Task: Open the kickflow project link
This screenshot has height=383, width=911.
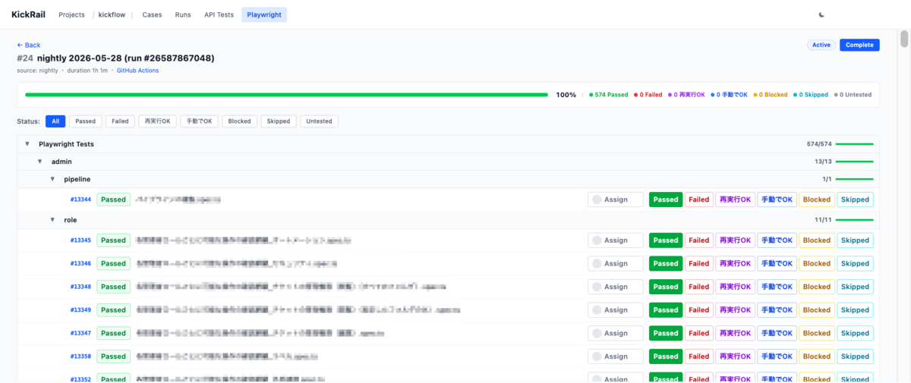Action: [x=112, y=14]
